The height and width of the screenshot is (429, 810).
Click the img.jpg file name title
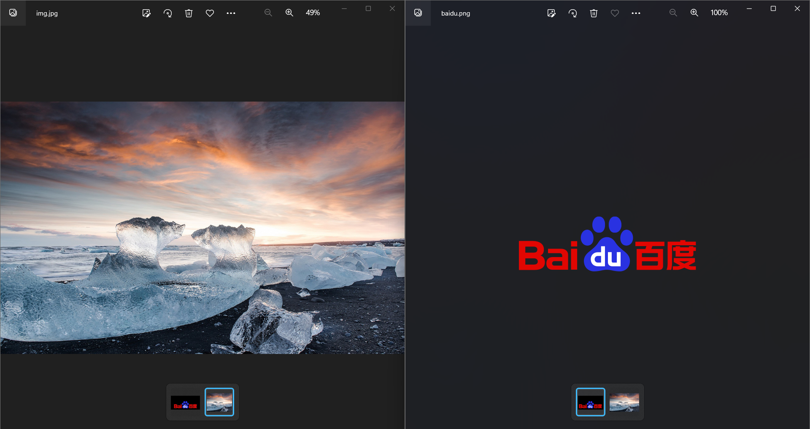[47, 13]
